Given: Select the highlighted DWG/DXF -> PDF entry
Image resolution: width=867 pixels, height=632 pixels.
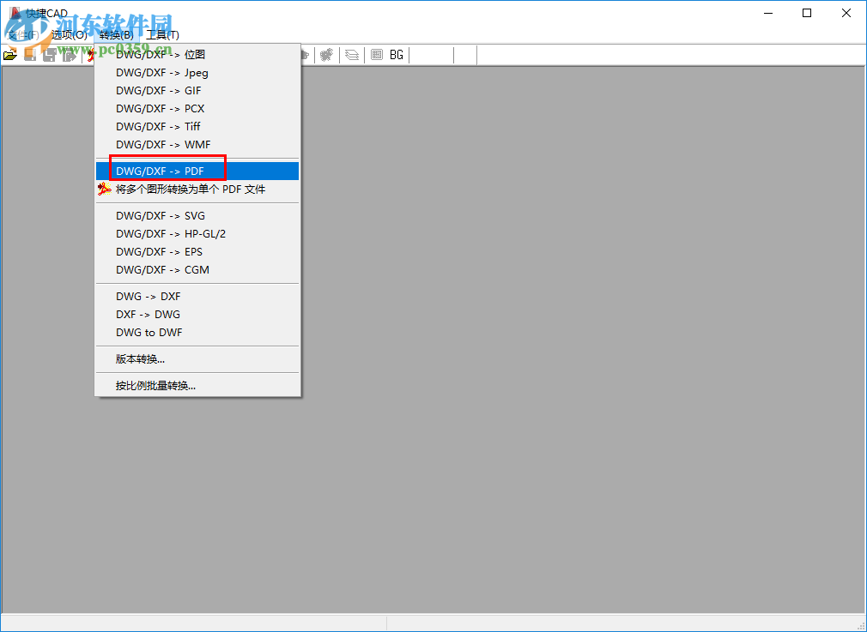Looking at the screenshot, I should tap(163, 171).
